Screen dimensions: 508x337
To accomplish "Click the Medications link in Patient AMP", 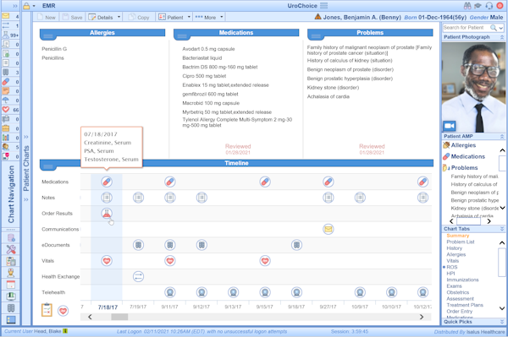I will click(x=468, y=157).
